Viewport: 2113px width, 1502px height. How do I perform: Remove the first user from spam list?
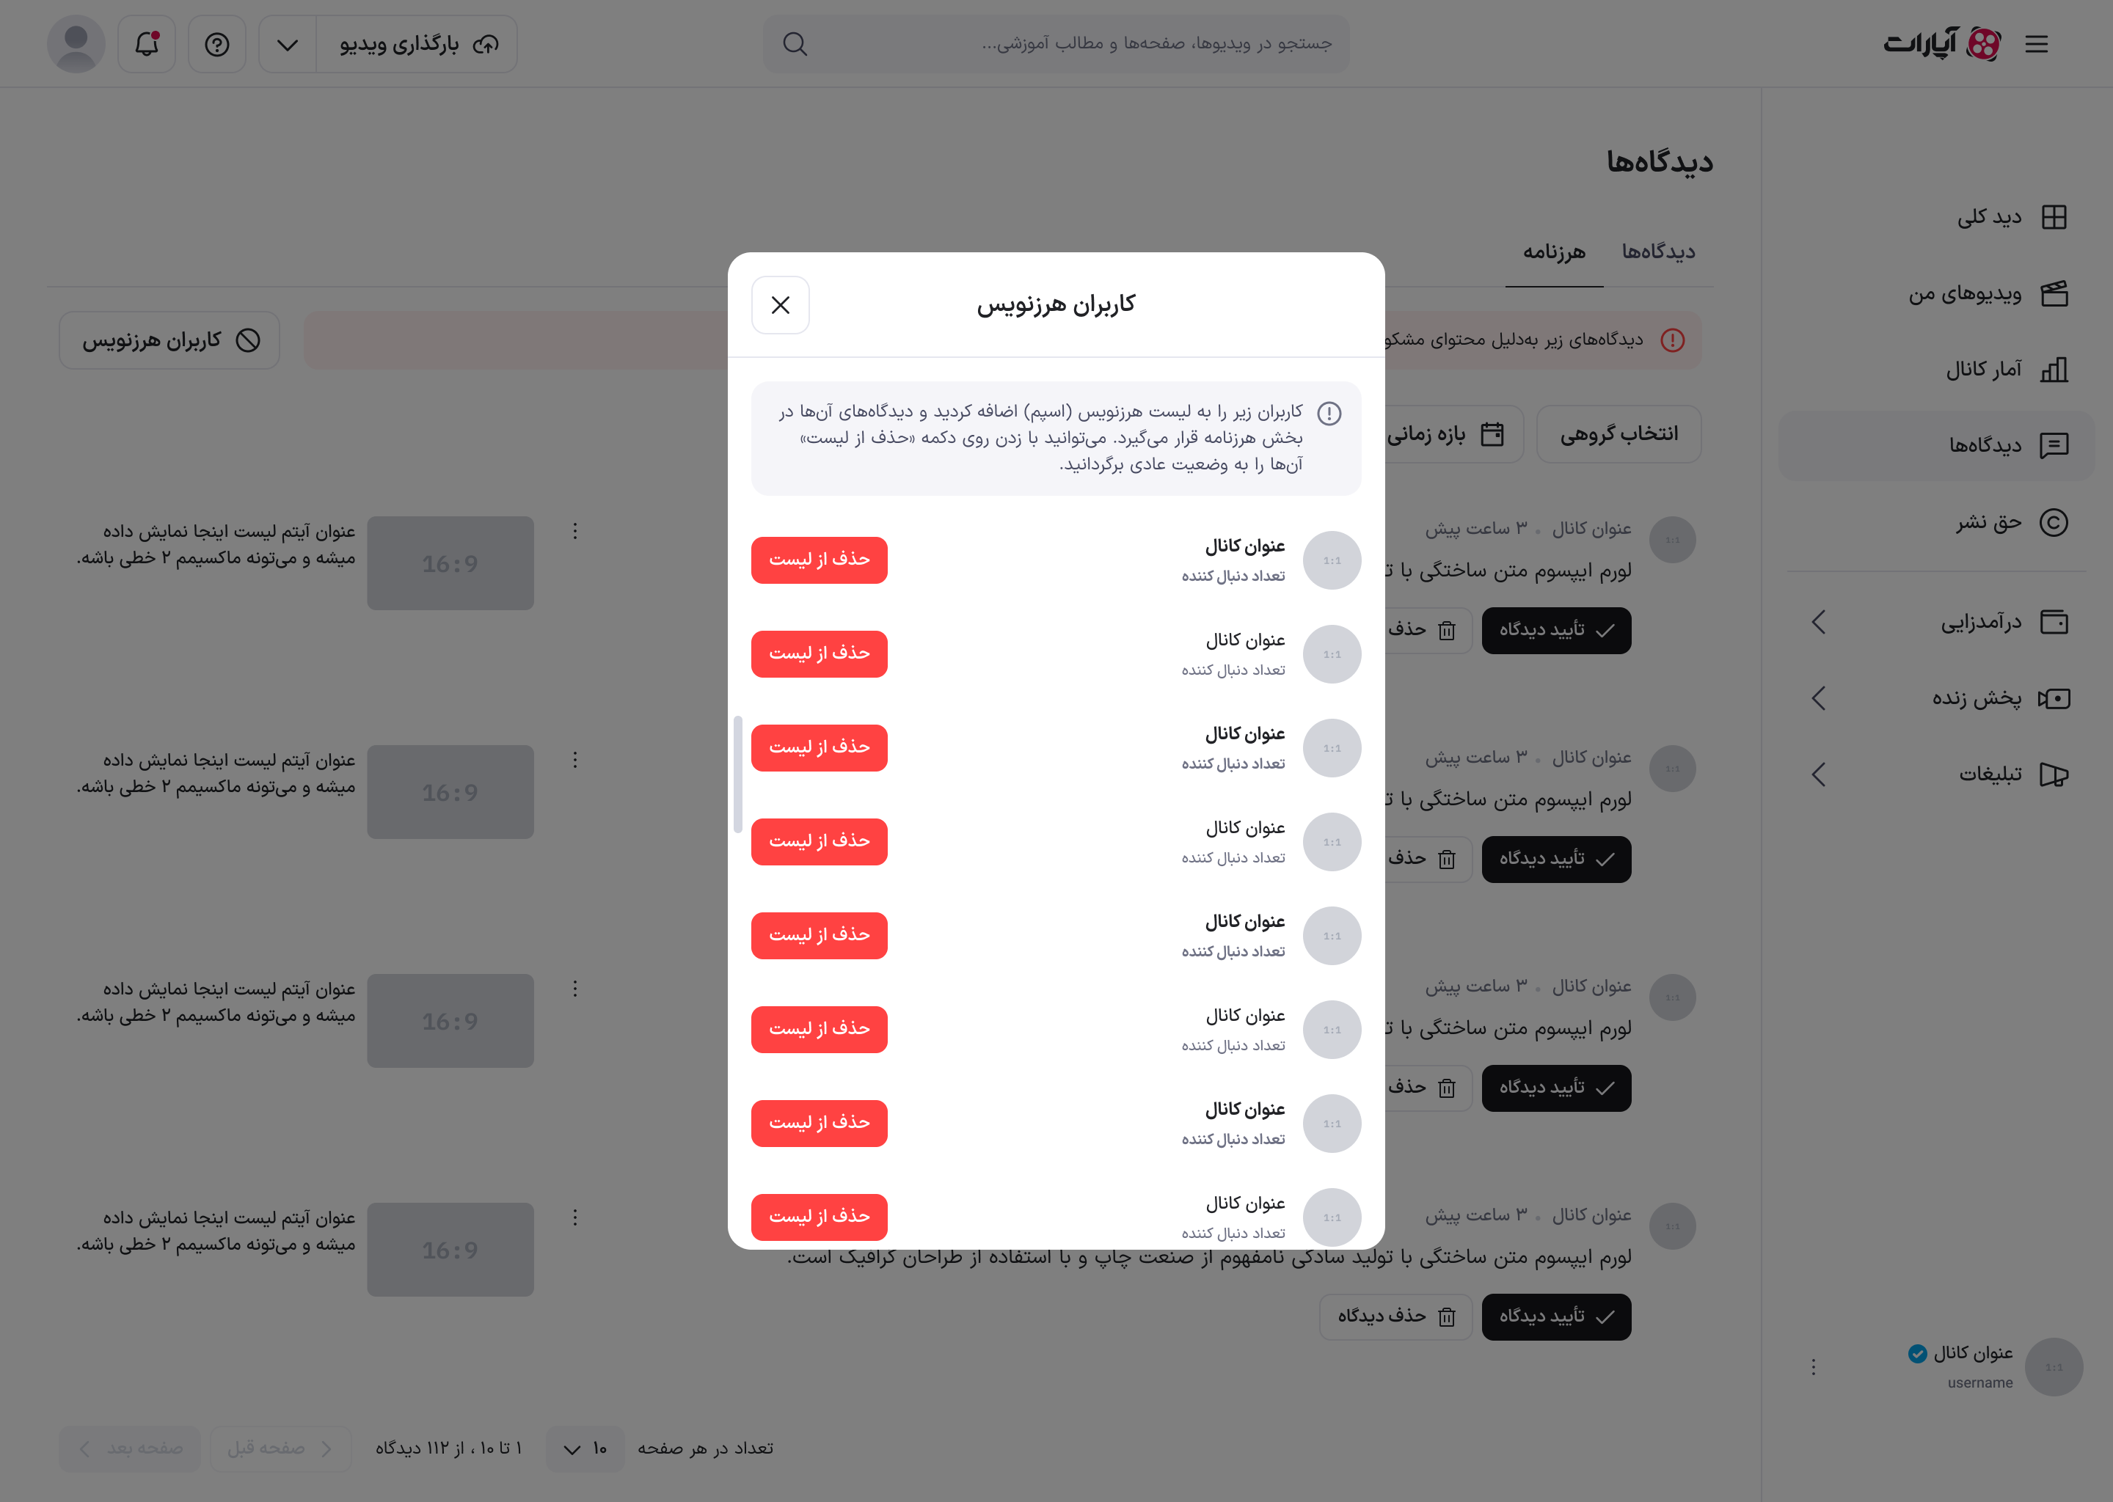819,560
